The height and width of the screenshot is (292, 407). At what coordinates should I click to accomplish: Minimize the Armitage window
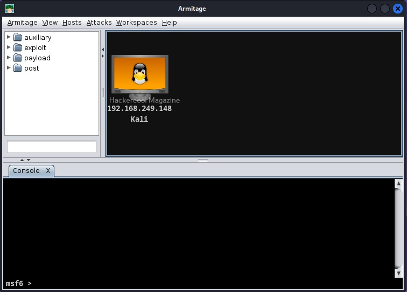point(372,9)
